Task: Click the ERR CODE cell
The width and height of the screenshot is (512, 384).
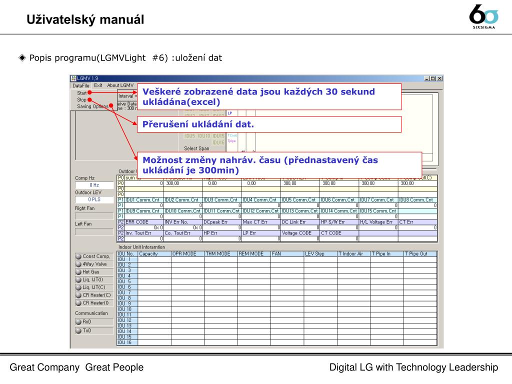Action: tap(143, 222)
